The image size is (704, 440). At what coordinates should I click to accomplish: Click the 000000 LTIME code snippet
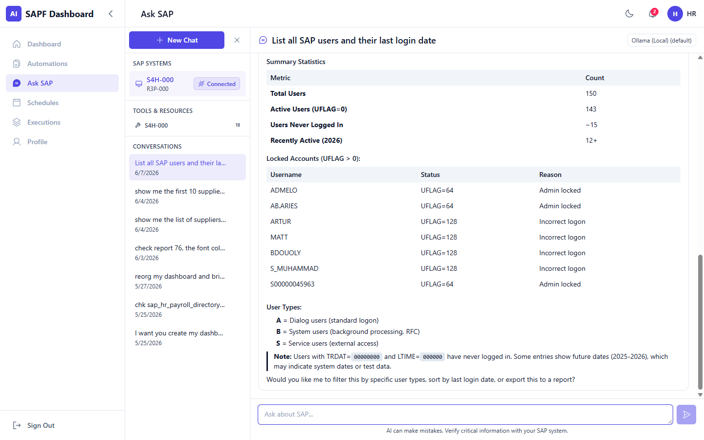coord(433,357)
